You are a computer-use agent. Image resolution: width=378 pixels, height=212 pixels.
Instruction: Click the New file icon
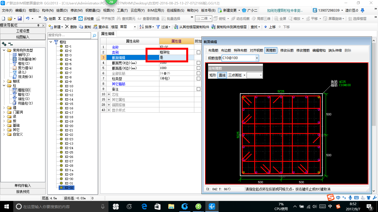(x=3, y=18)
